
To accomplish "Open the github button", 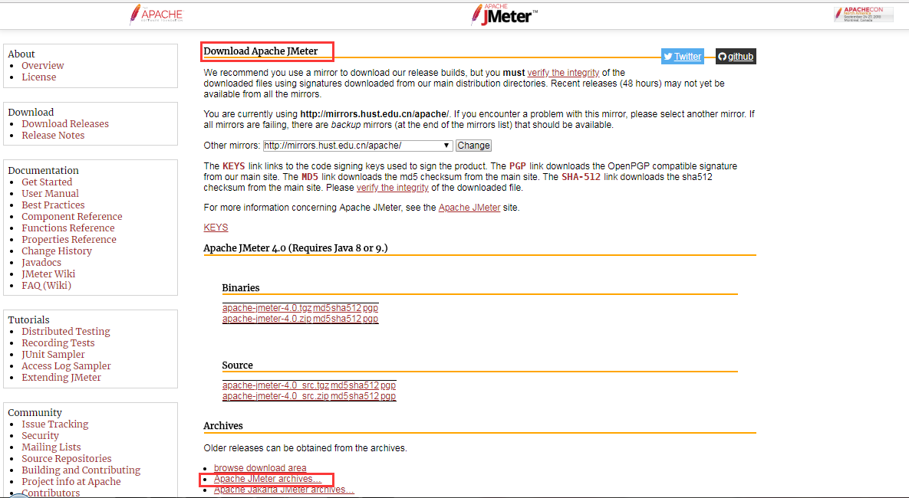I will [x=736, y=56].
